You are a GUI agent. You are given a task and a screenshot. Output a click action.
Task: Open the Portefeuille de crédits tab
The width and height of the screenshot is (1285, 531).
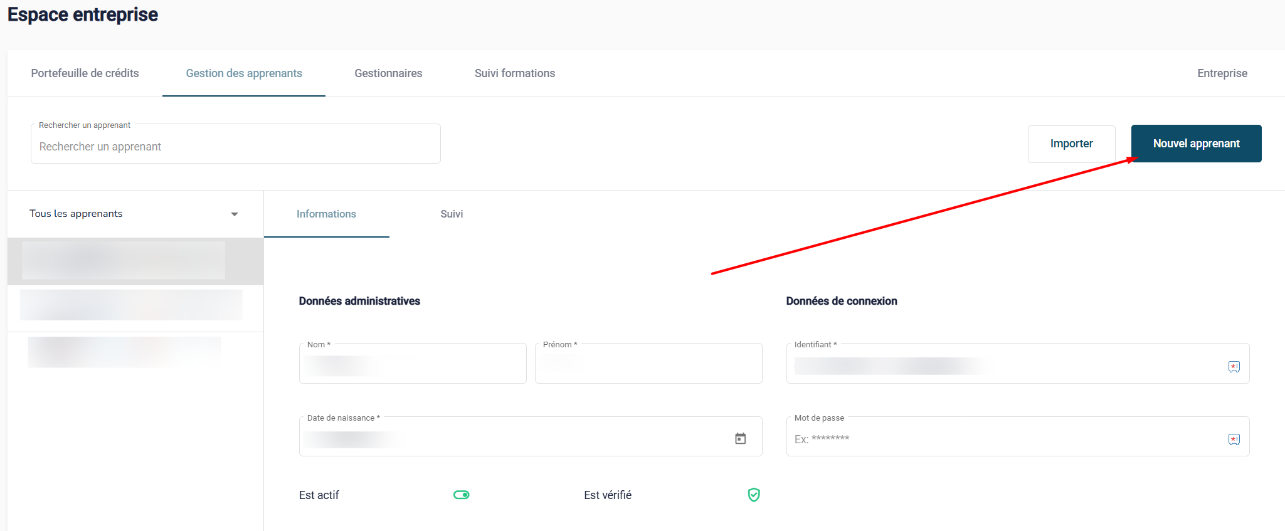85,73
